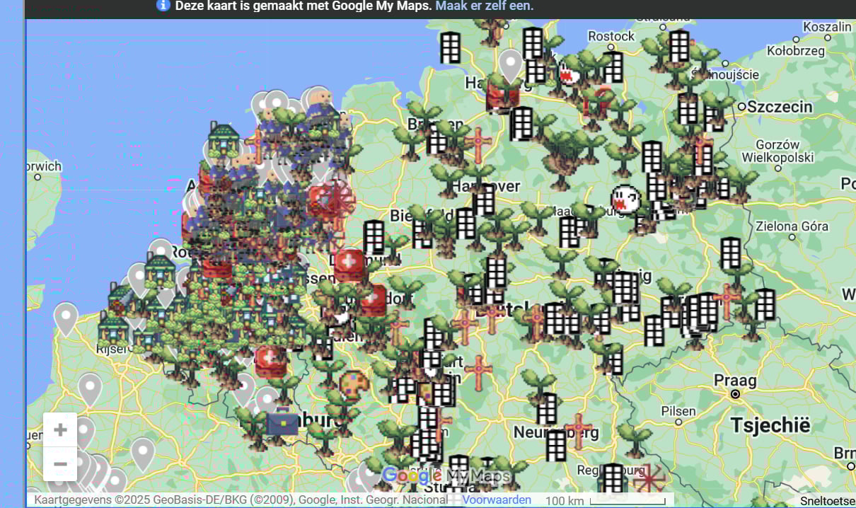Click the Kaartgegevens ©2025 copyright text

pyautogui.click(x=241, y=500)
